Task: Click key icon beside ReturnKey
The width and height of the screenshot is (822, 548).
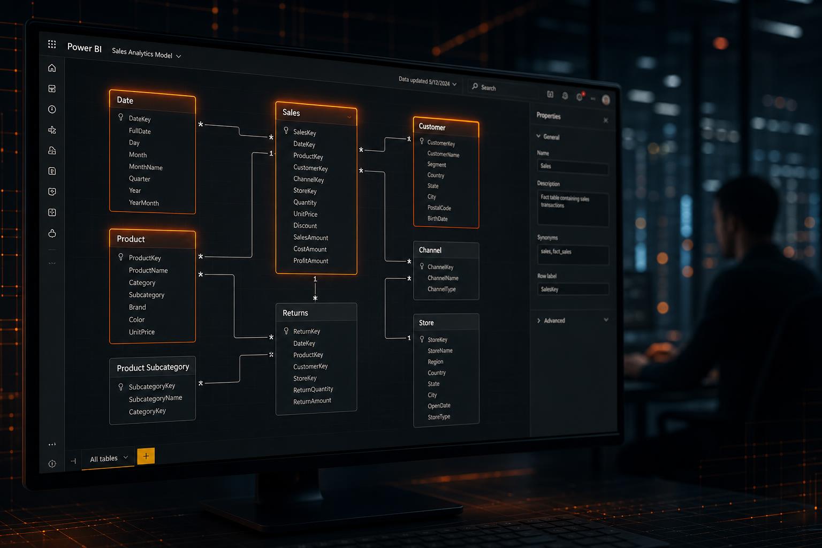Action: [286, 331]
